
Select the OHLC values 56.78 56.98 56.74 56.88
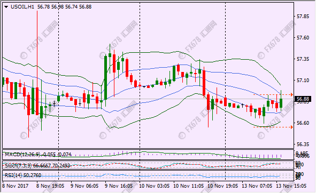click(65, 7)
